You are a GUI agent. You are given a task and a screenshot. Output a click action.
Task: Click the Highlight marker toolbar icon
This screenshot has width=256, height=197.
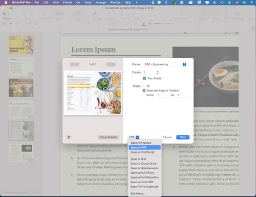coord(95,14)
